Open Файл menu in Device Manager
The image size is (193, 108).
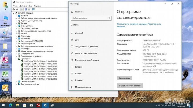tap(15, 6)
